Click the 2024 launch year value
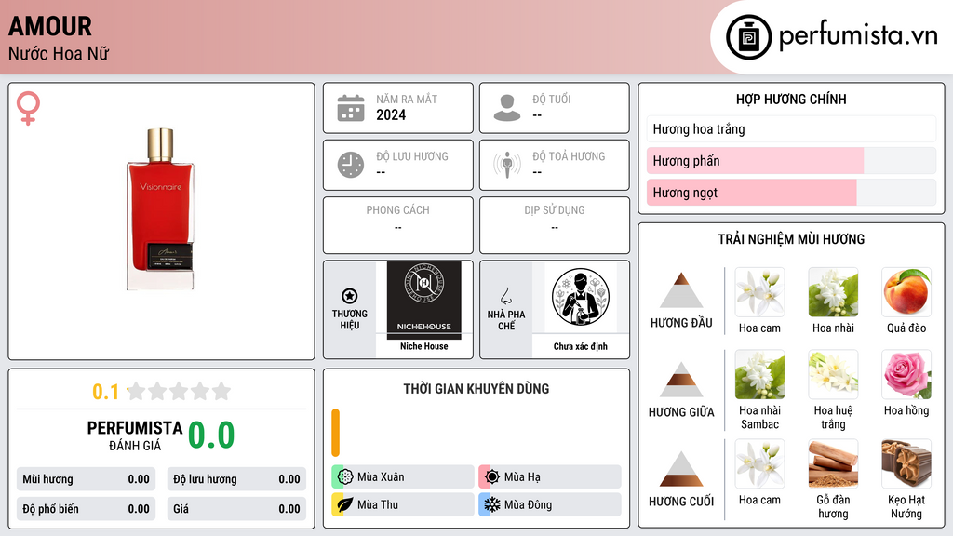The image size is (953, 536). pyautogui.click(x=391, y=114)
